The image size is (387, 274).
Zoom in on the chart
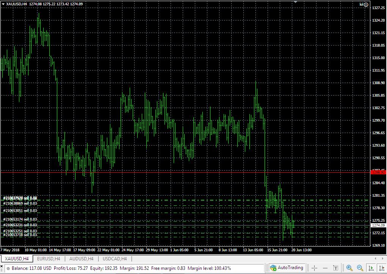click(349, 268)
